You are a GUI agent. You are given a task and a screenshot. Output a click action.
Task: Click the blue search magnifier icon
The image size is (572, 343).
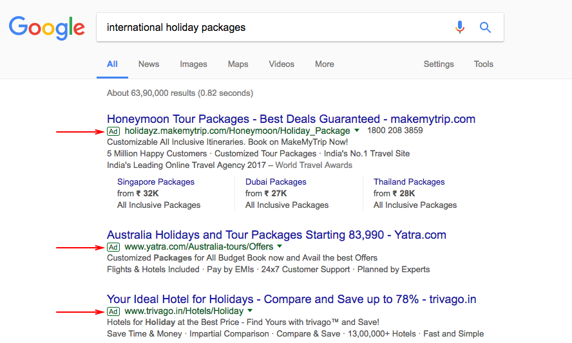pyautogui.click(x=485, y=27)
